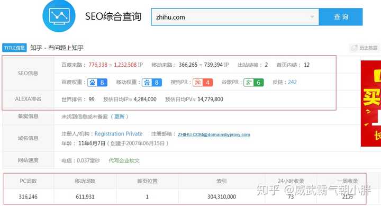Open the domain history dropdown arrow
Screen dimensions: 381x206
(312, 17)
